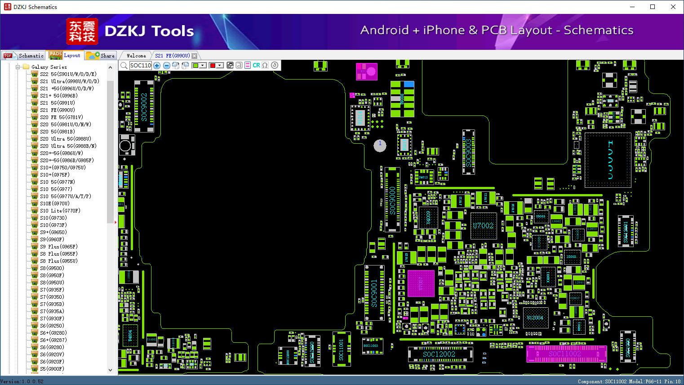
Task: Select the SOC9001 connector on the board
Action: [x=374, y=293]
